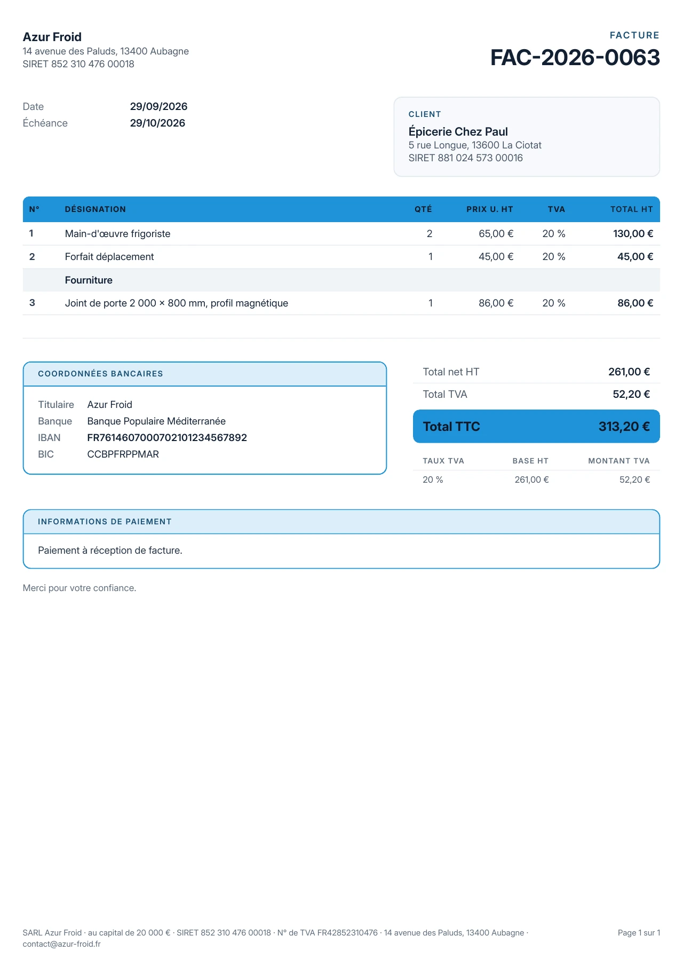The height and width of the screenshot is (967, 683).
Task: Click the 65,00 € unit price
Action: (x=496, y=234)
